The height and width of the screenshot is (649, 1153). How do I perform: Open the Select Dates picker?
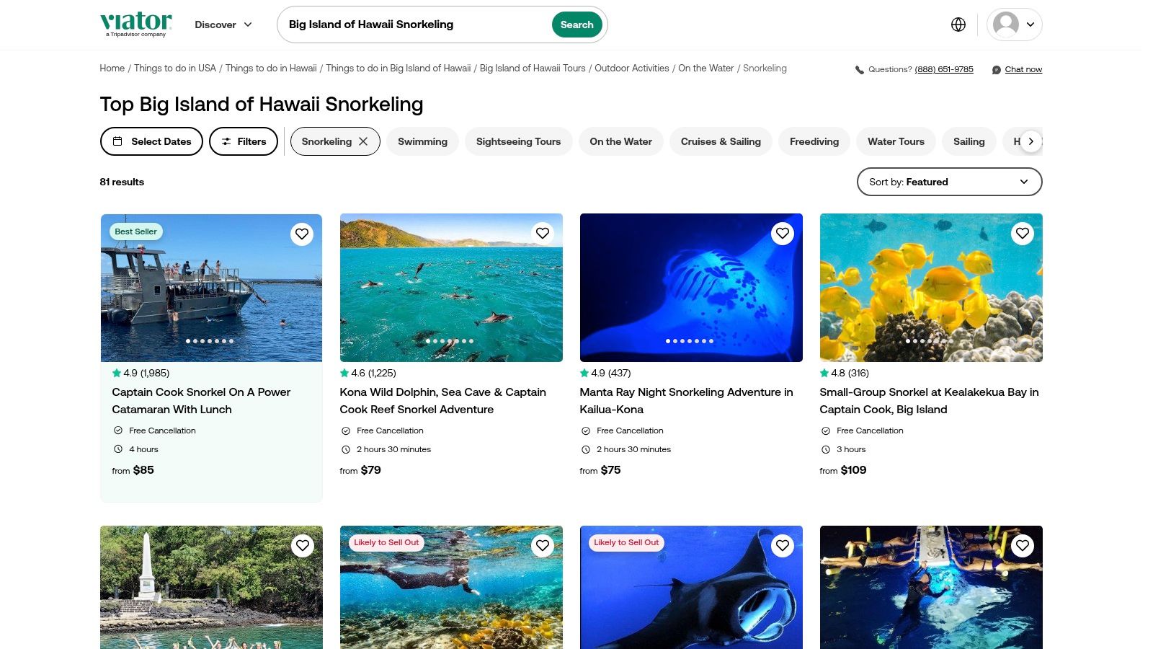coord(151,141)
